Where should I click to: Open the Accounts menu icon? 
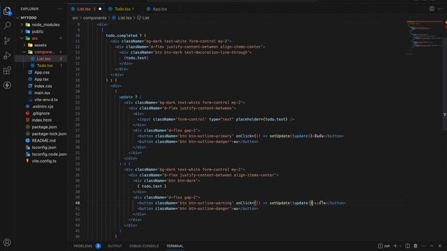tap(7, 242)
